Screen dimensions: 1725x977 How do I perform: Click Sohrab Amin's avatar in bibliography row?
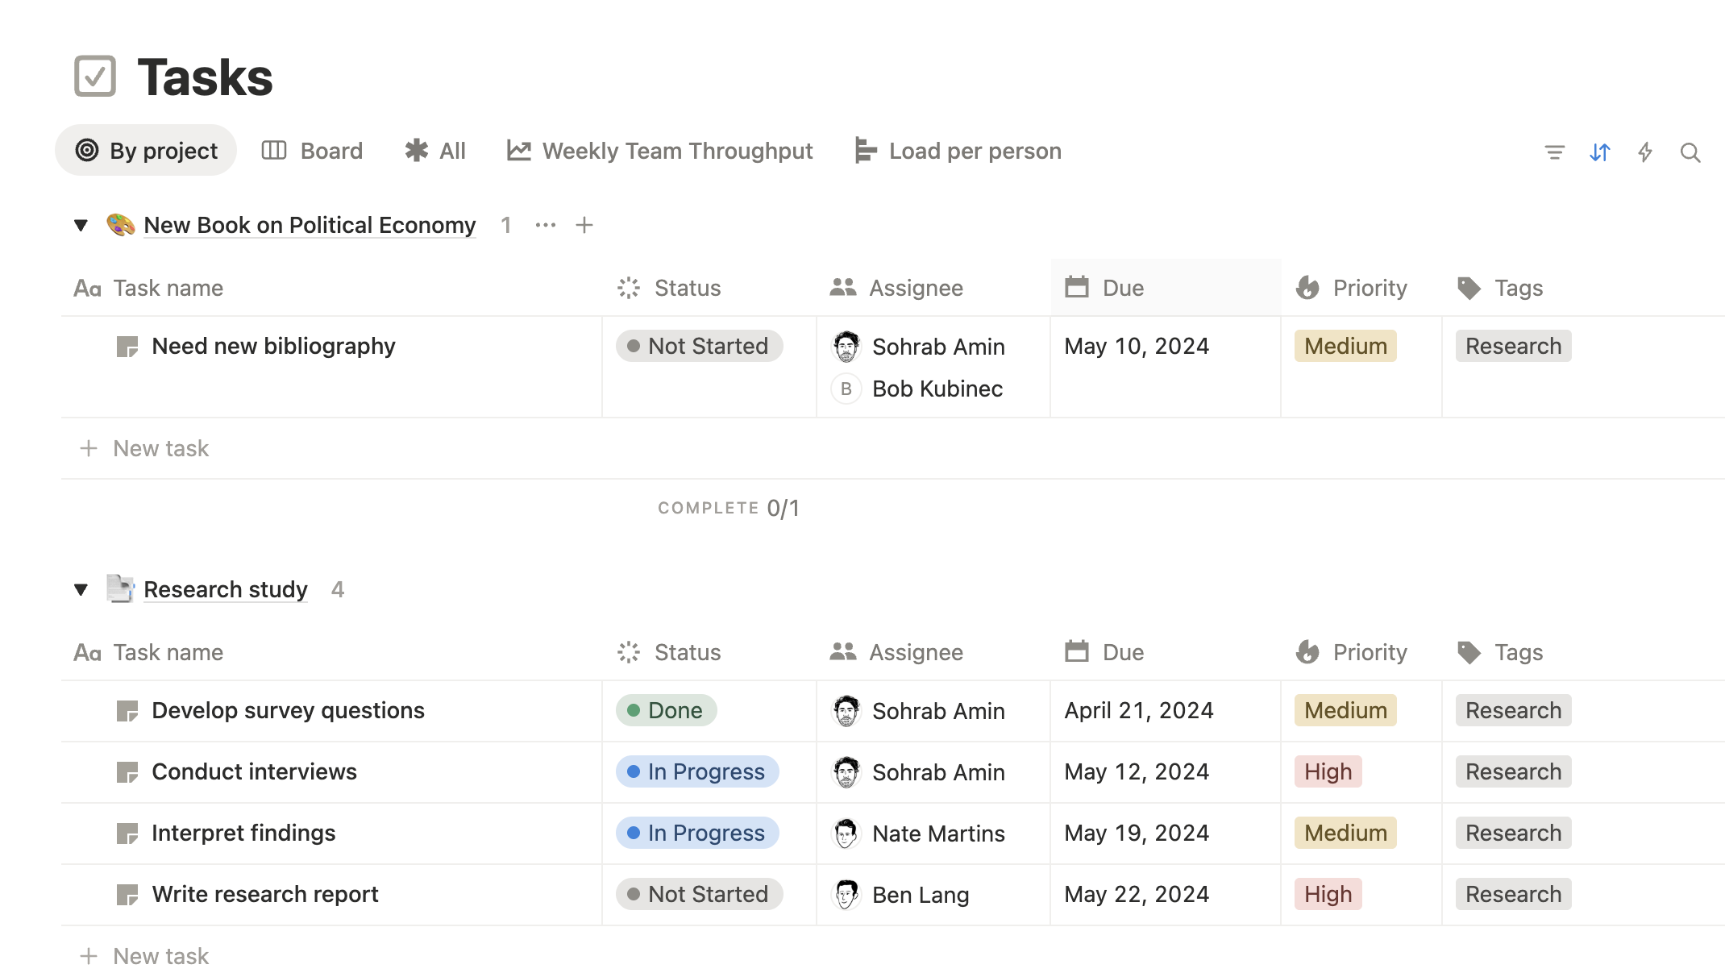(846, 347)
